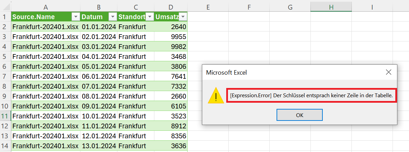This screenshot has height=152, width=409.
Task: Close the Microsoft Excel dialog
Action: coord(388,72)
